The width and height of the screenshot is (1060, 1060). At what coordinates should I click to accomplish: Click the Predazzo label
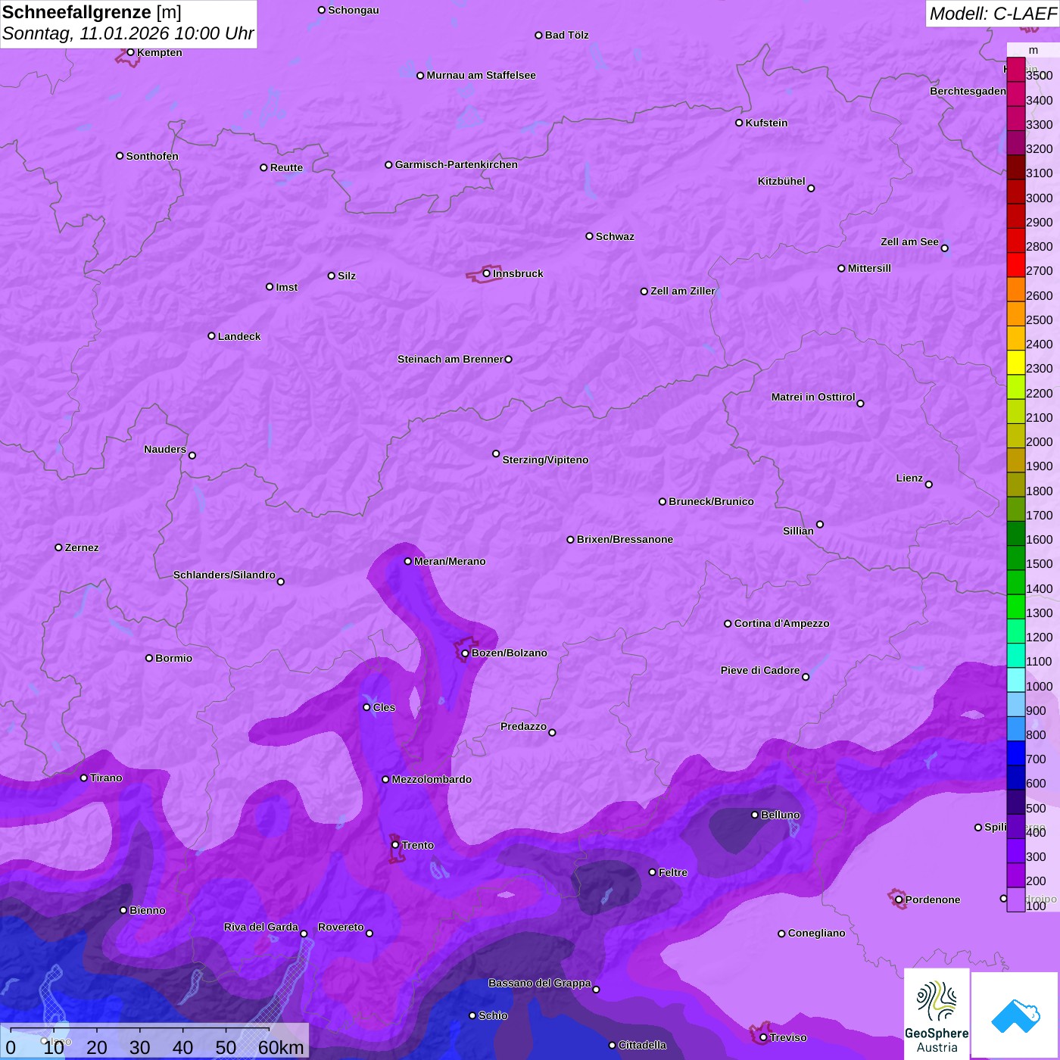523,726
